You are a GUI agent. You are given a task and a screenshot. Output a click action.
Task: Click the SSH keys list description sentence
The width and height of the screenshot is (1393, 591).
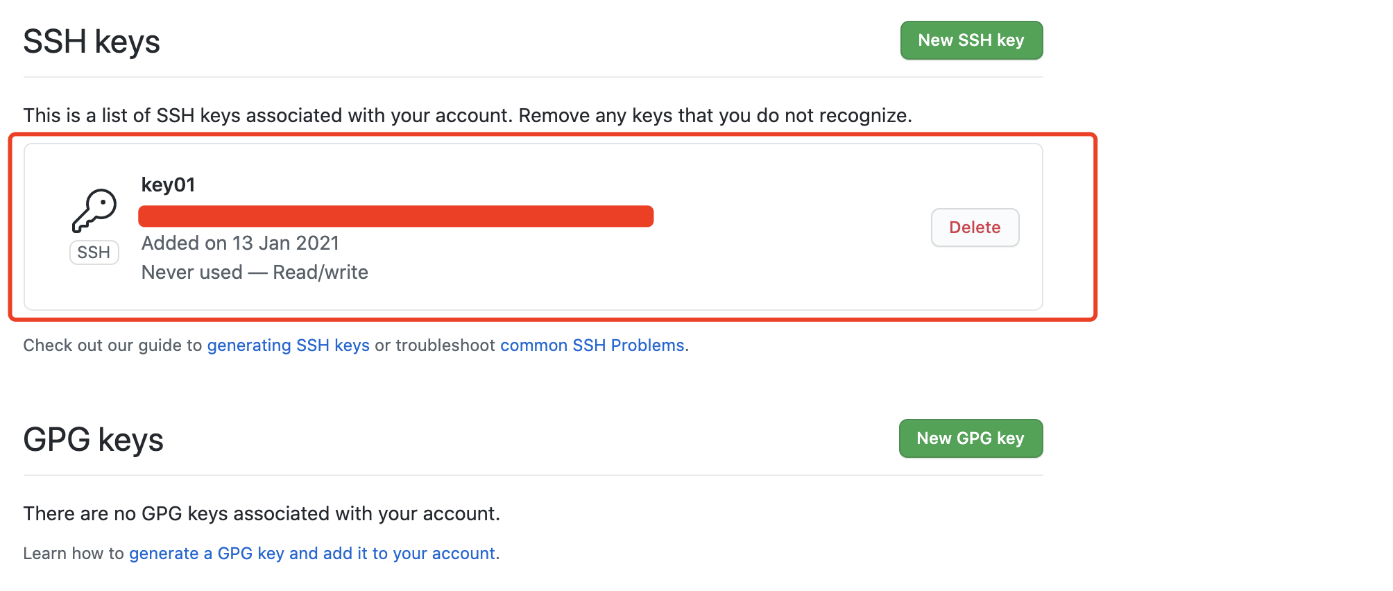click(x=467, y=115)
